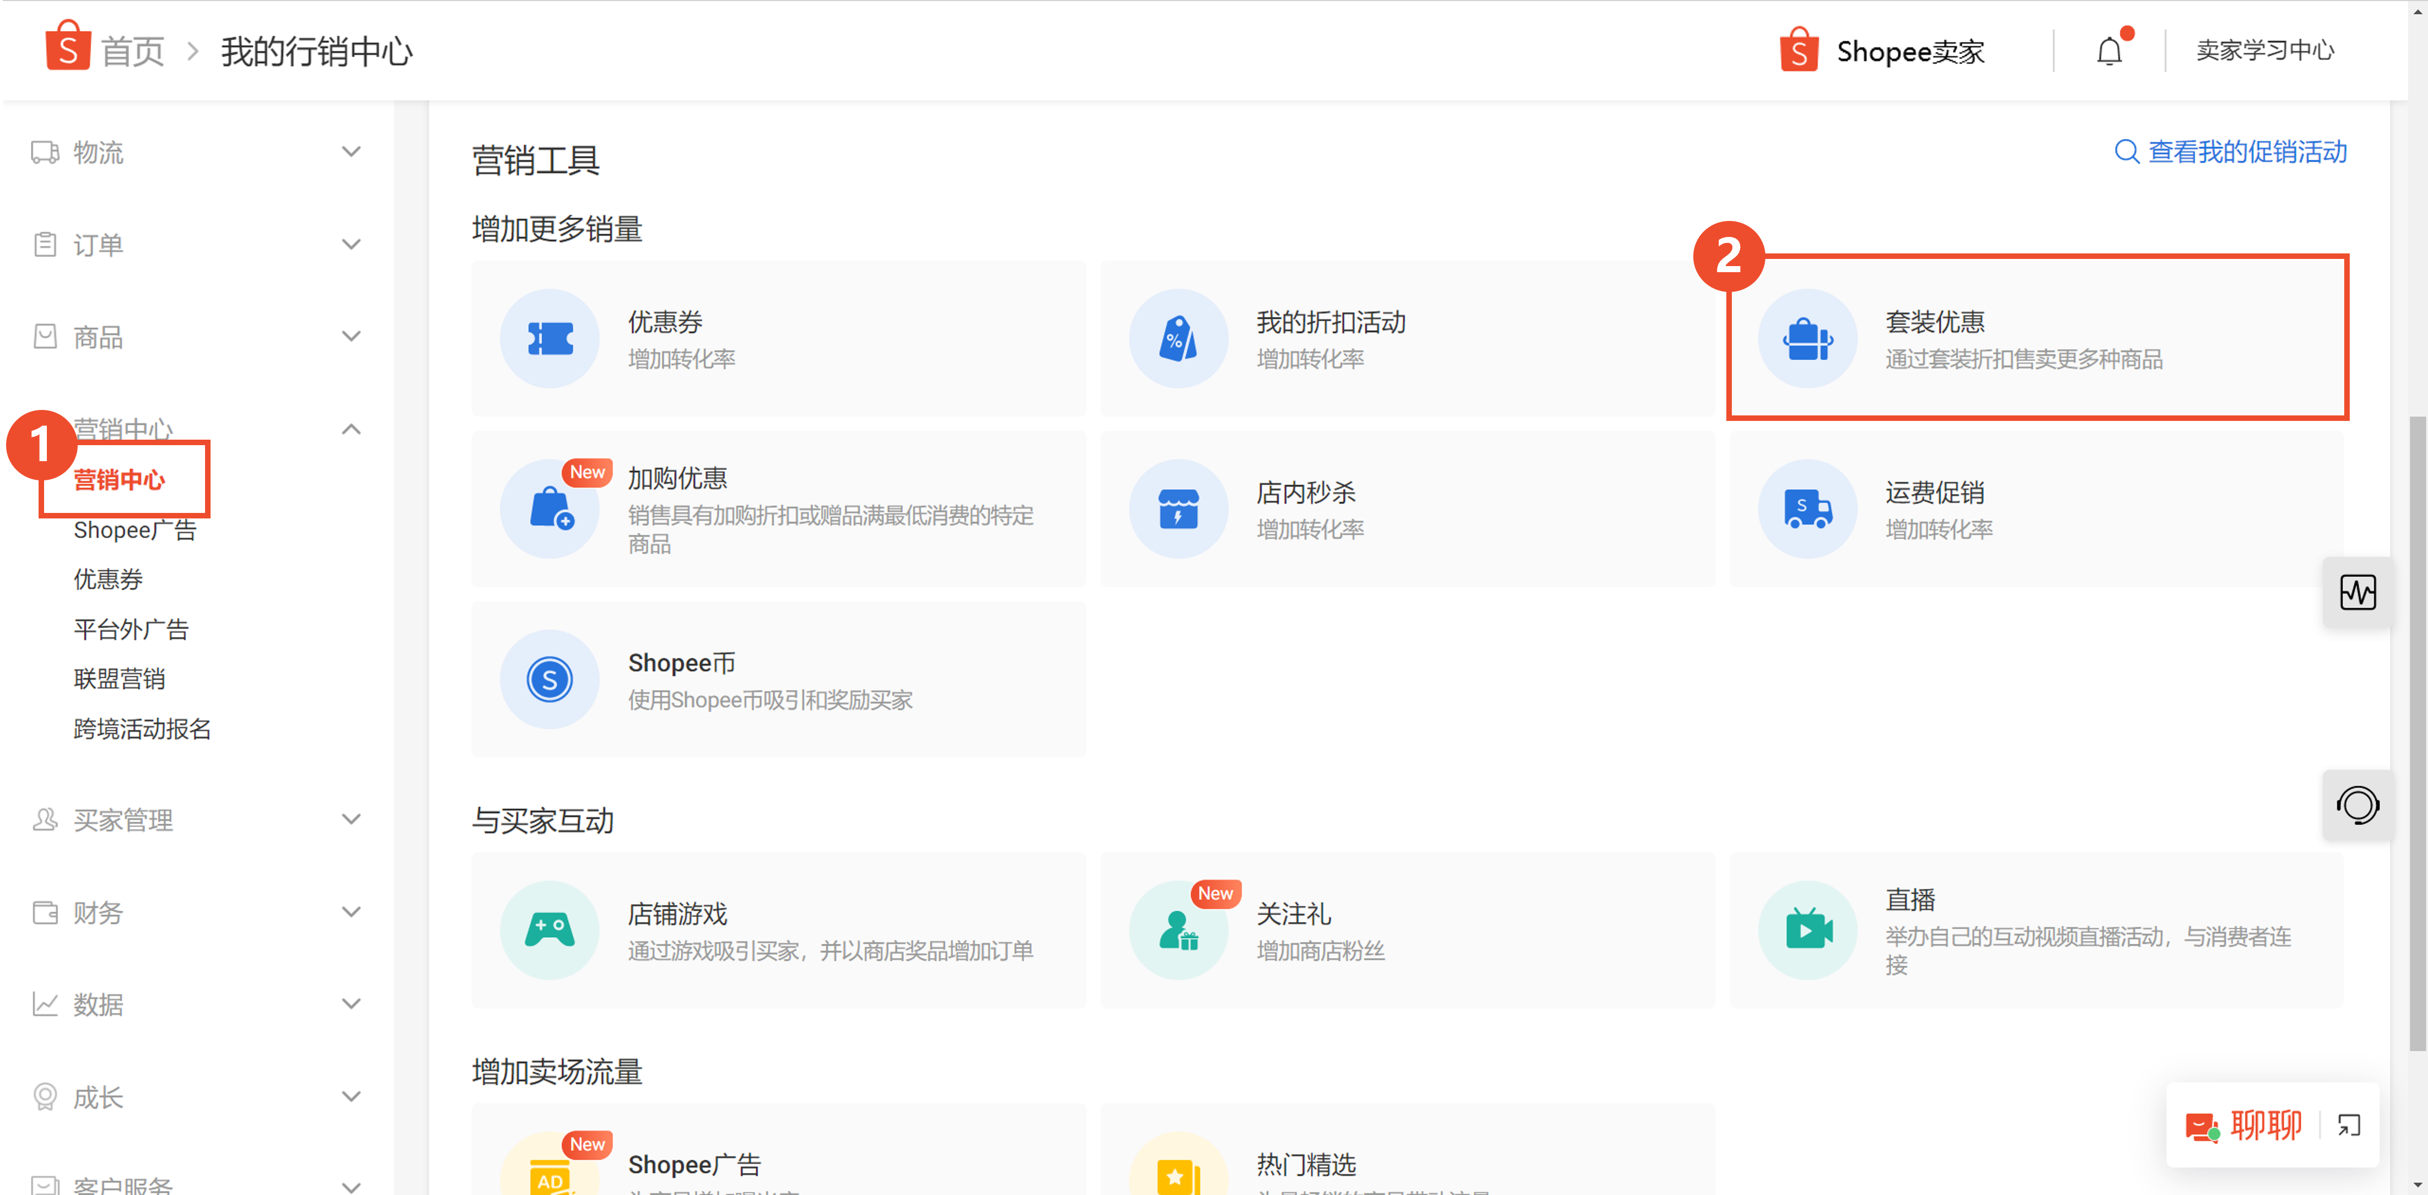The width and height of the screenshot is (2428, 1195).
Task: Click 加购优惠 card title
Action: coord(678,478)
